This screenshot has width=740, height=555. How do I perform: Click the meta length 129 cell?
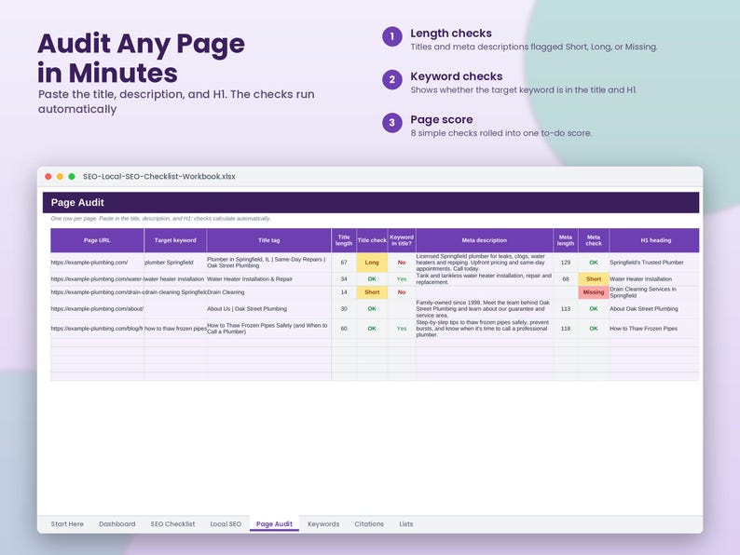(566, 263)
